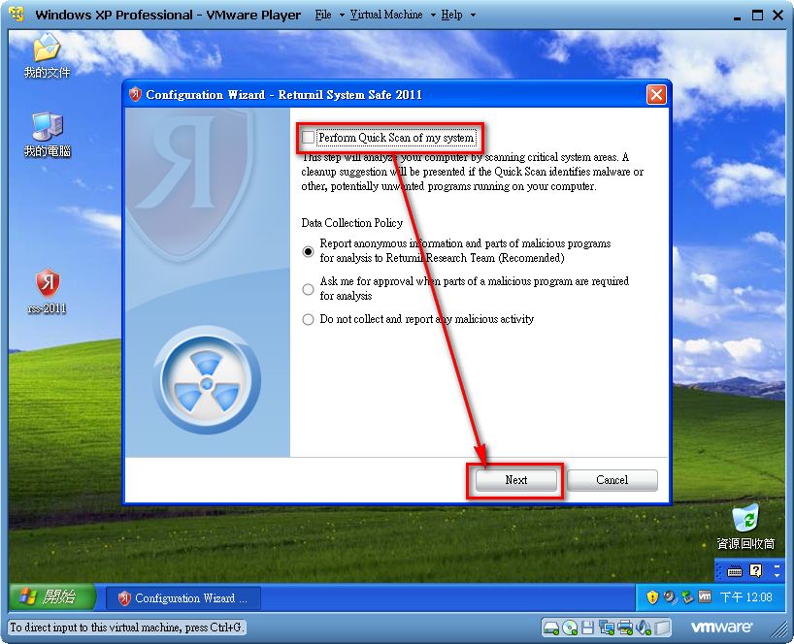Select Report anonymous information radio option
Screen dimensions: 794x644
(308, 251)
